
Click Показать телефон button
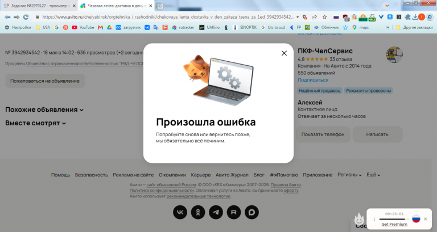point(323,134)
